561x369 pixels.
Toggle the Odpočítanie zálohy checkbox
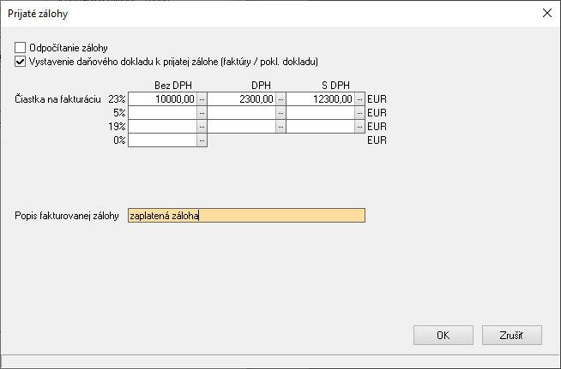click(21, 48)
